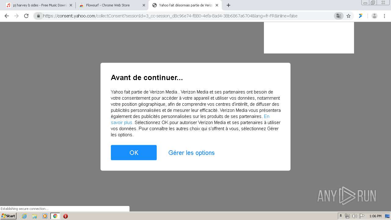
Task: View site security lock information
Action: tap(38, 16)
